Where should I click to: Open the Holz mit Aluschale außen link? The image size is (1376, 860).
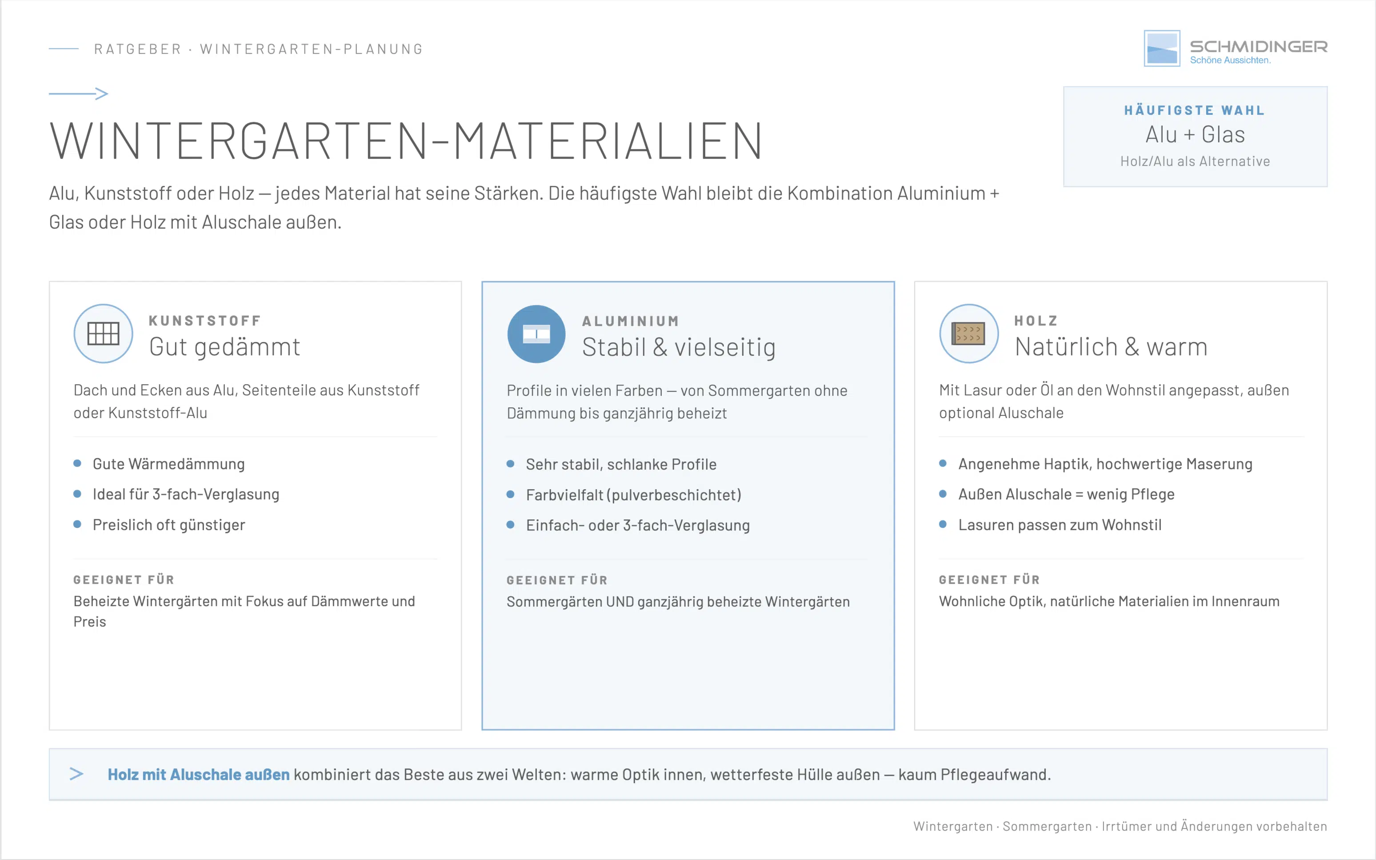[x=198, y=774]
